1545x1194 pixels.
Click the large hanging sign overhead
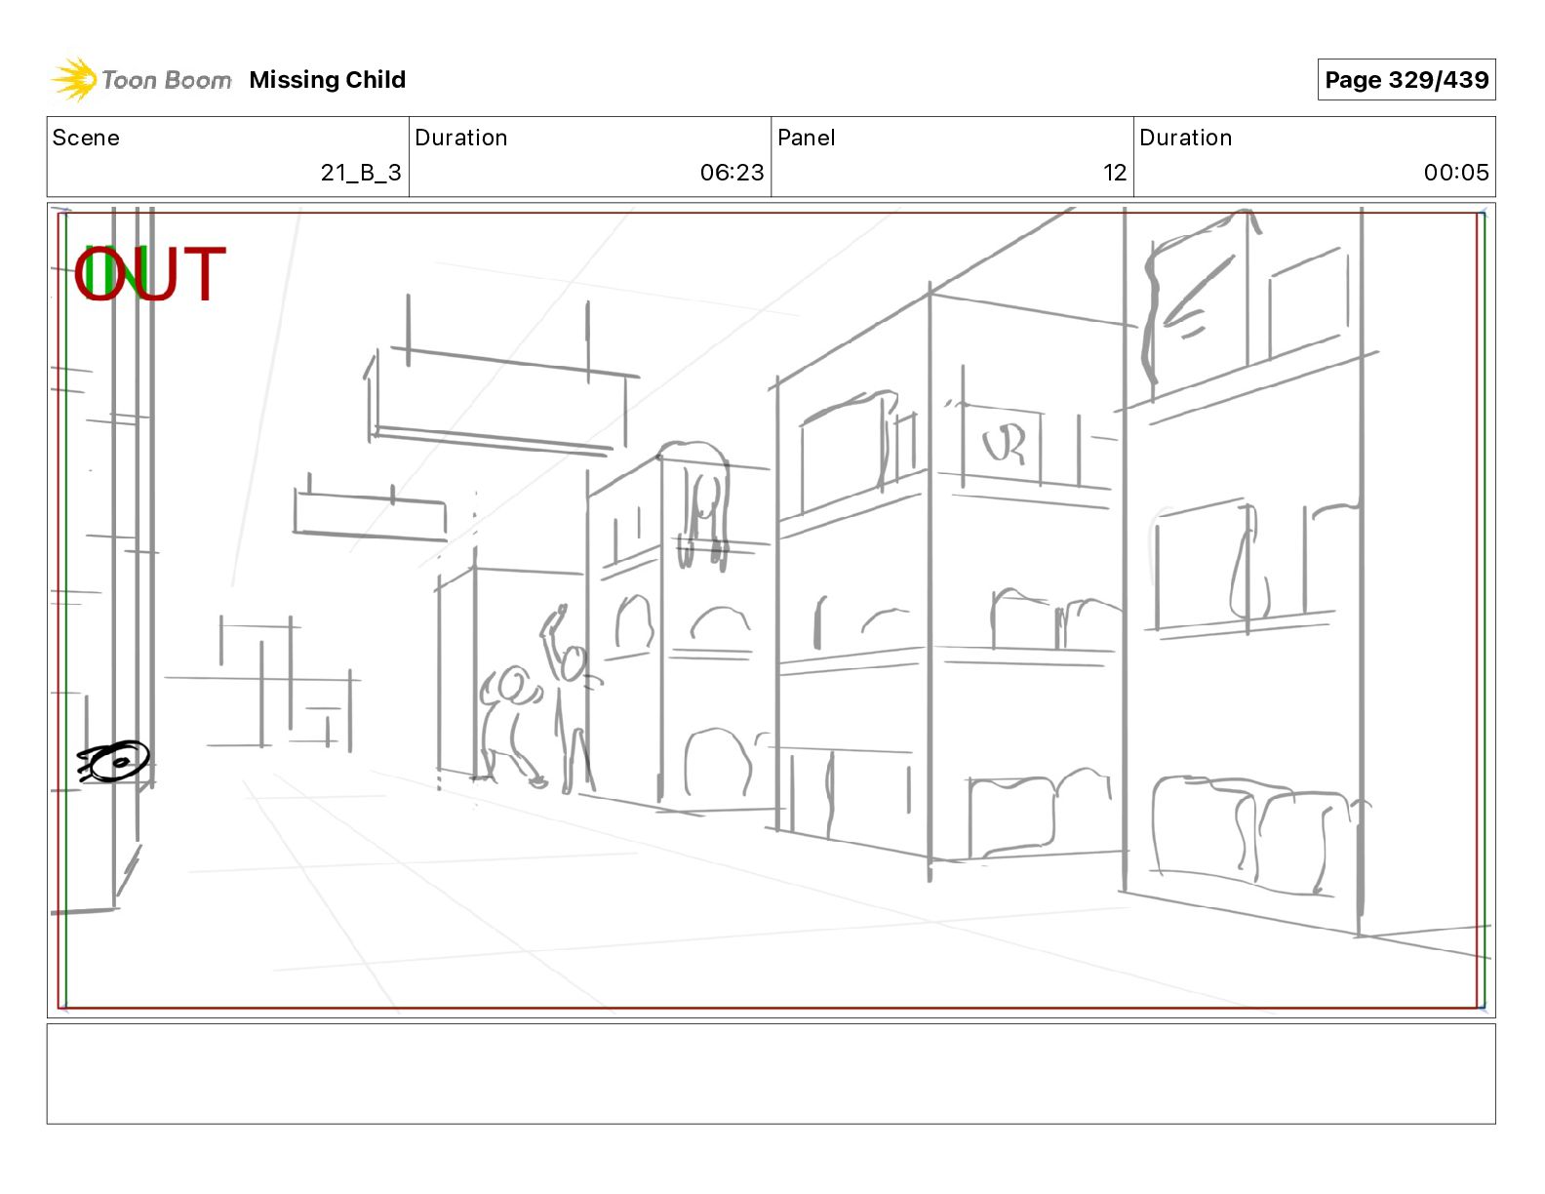point(499,400)
